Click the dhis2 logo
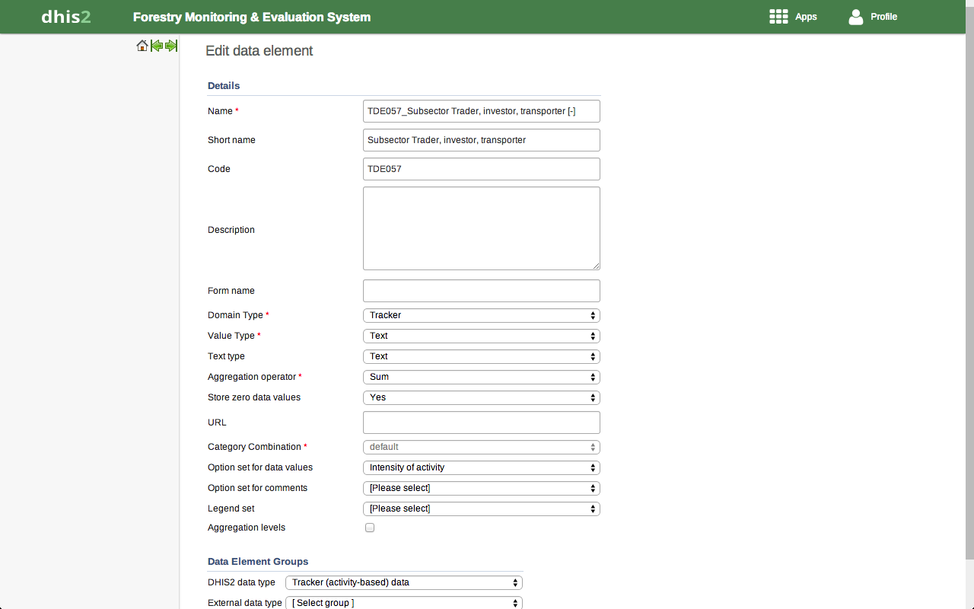The height and width of the screenshot is (609, 974). coord(66,17)
